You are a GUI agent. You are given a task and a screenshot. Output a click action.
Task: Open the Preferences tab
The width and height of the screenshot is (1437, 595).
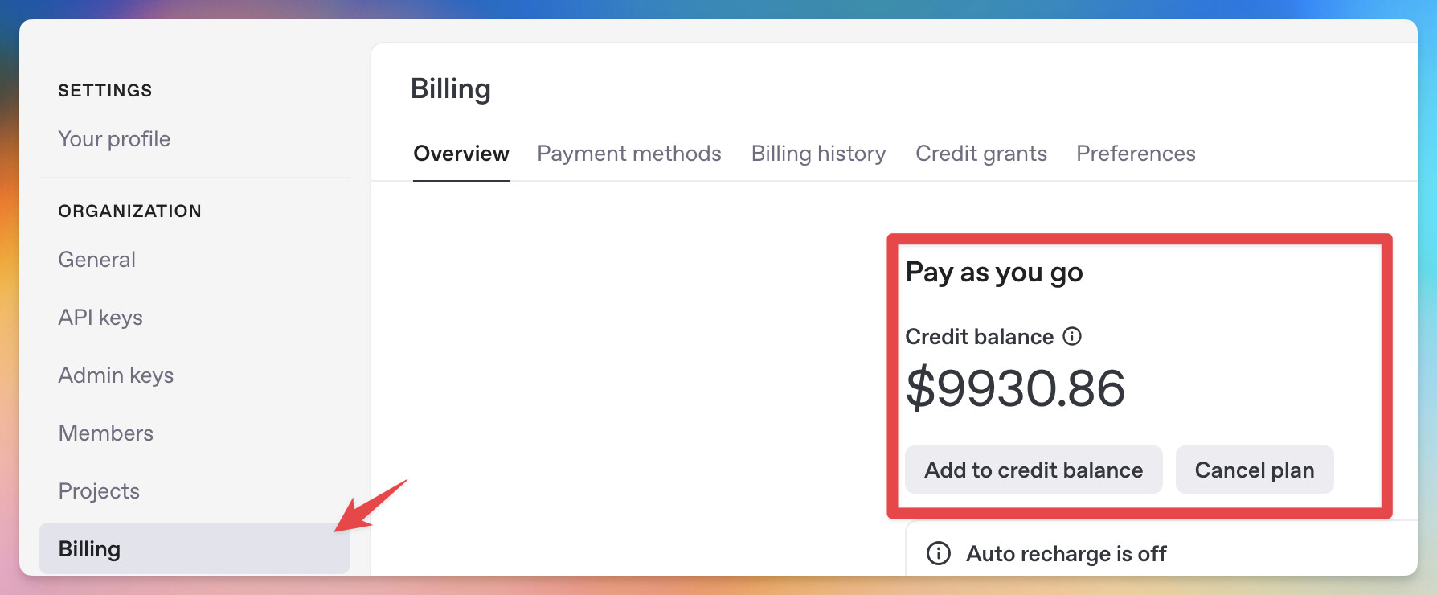(1136, 154)
